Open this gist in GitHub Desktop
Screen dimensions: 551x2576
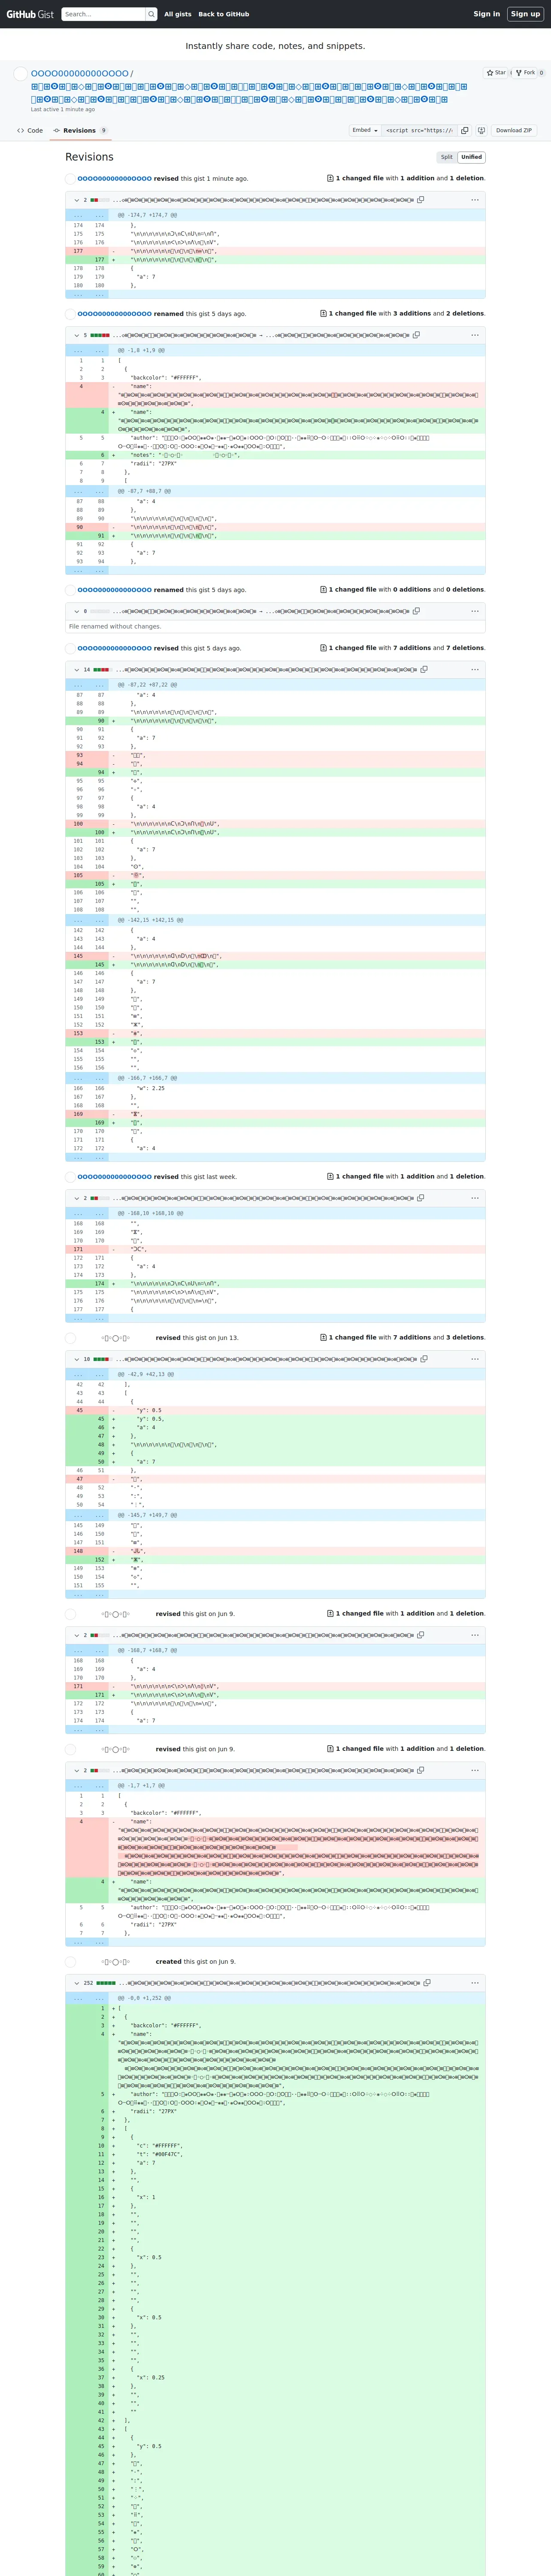tap(481, 130)
